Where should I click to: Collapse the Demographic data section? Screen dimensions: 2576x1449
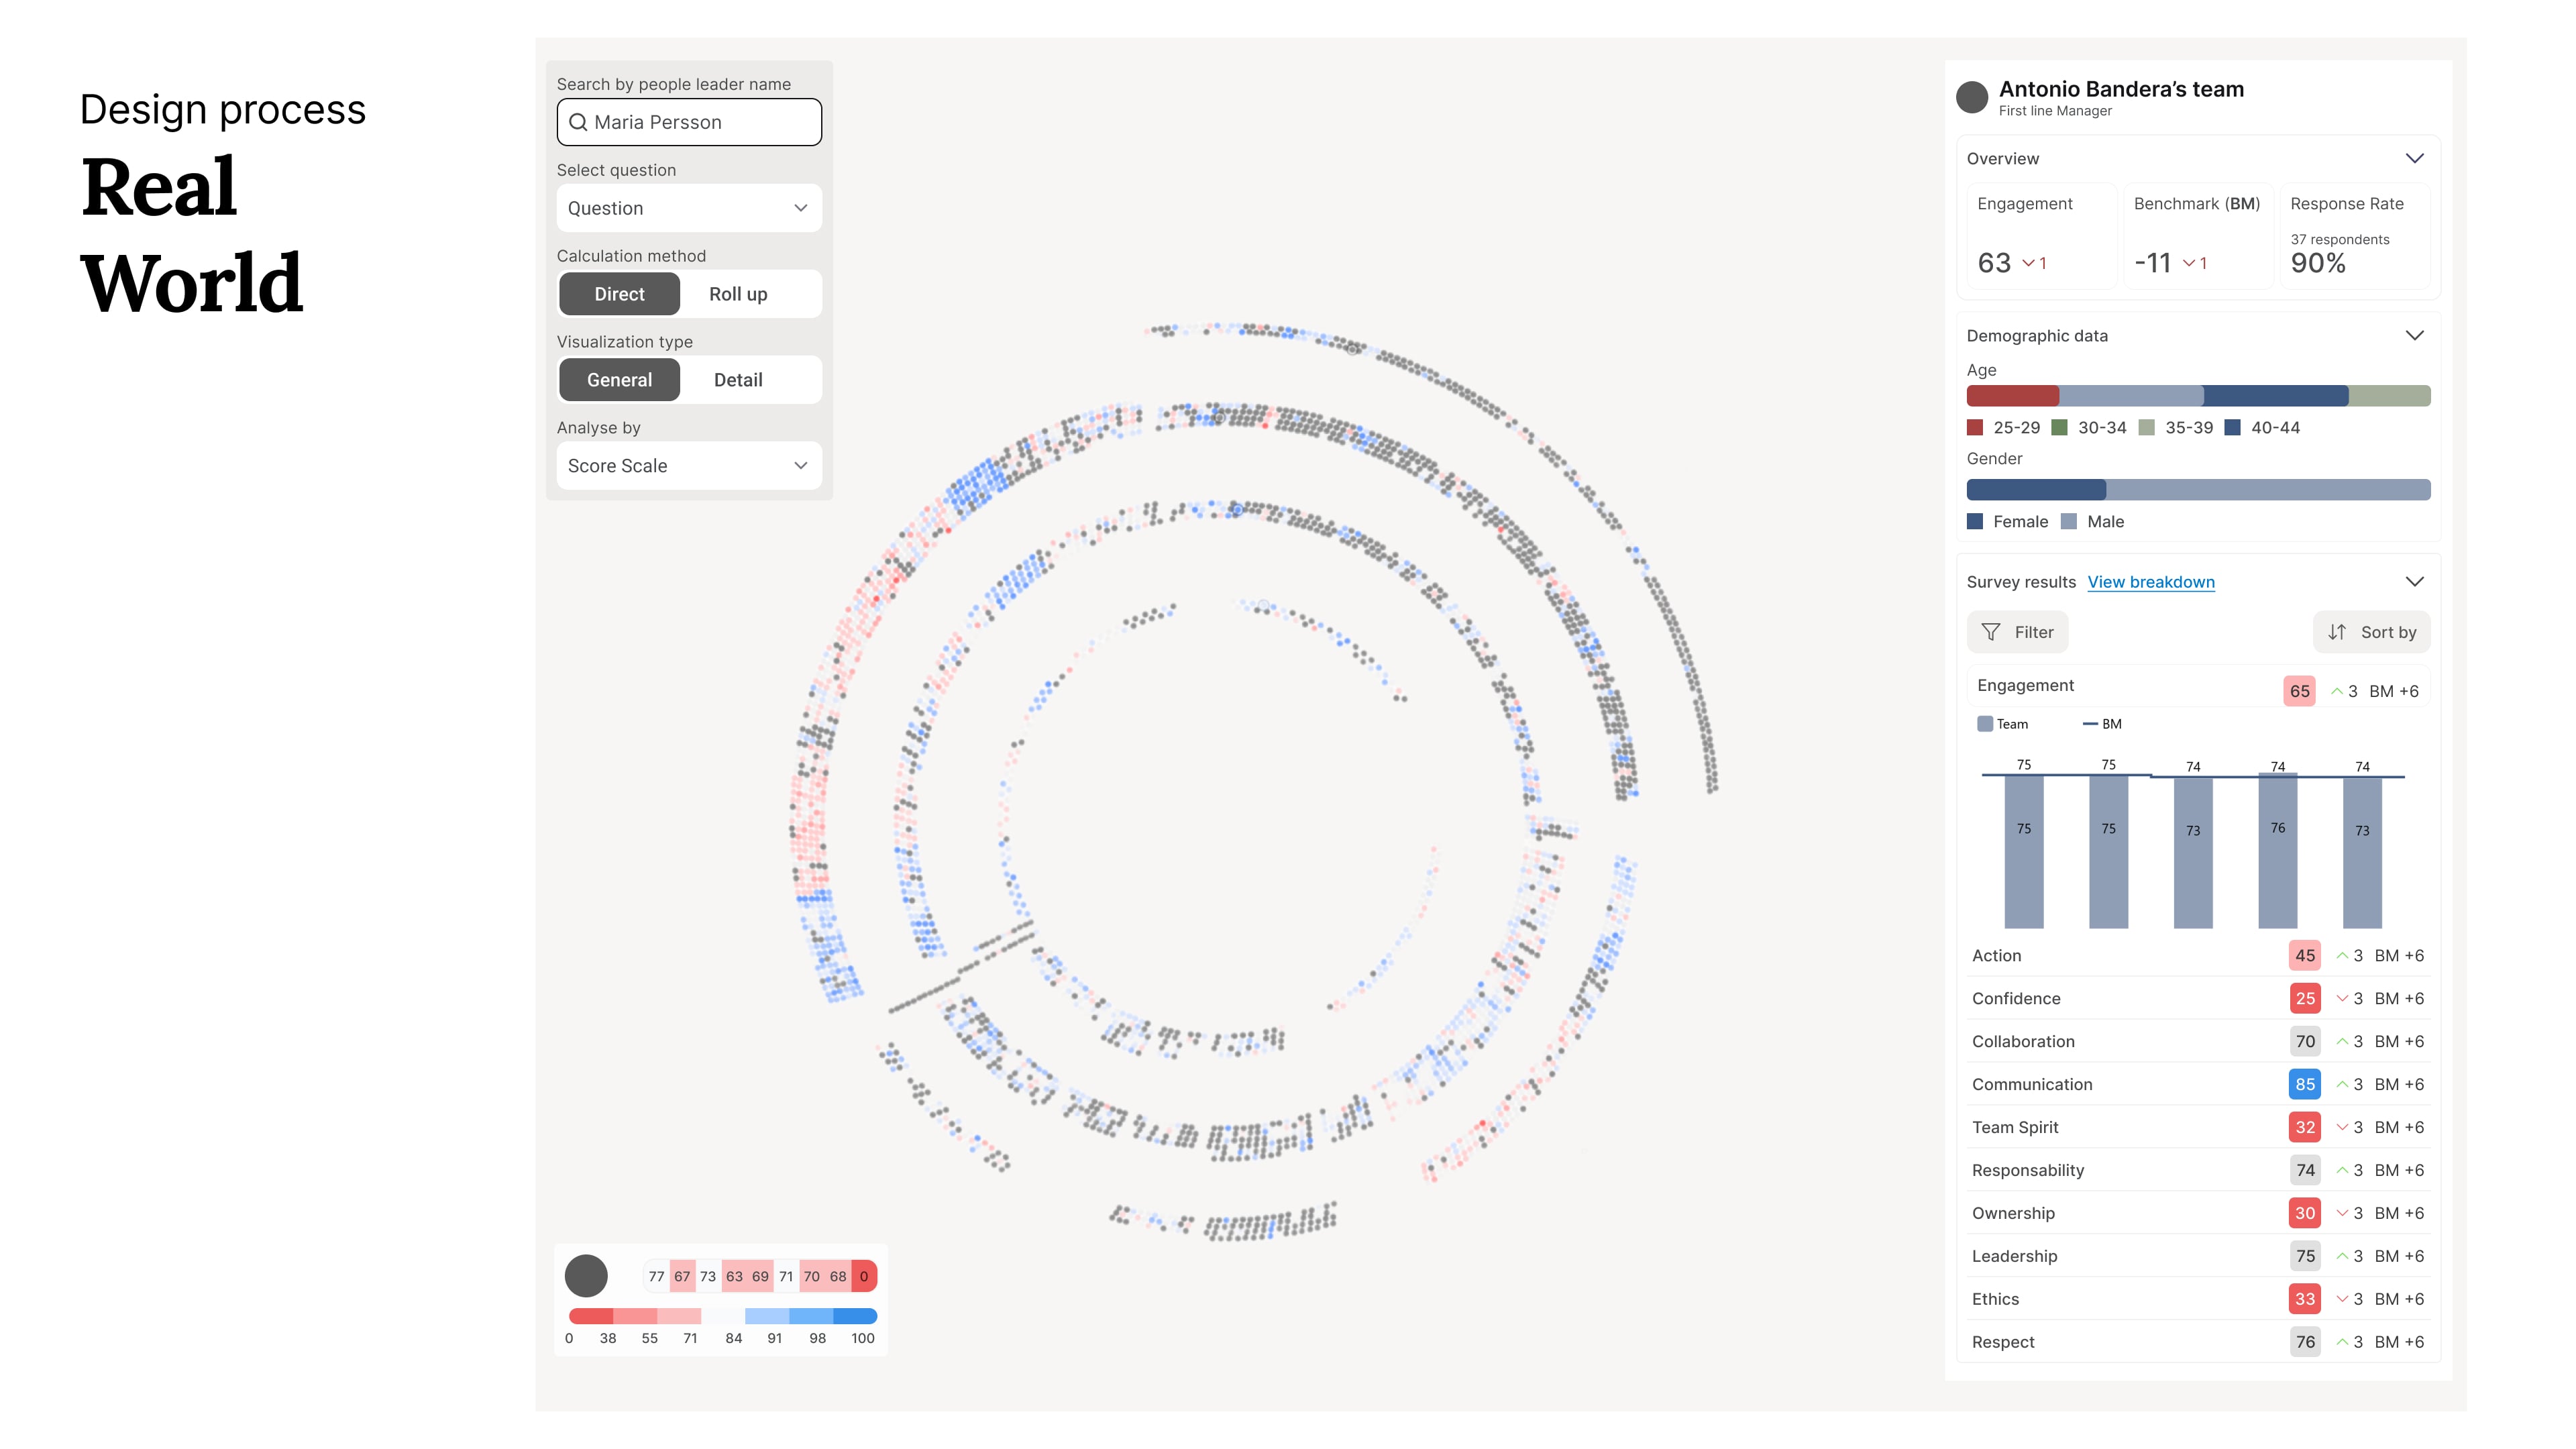(x=2414, y=335)
